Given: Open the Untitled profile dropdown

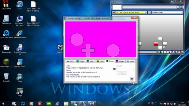Looking at the screenshot, I should tap(167, 12).
